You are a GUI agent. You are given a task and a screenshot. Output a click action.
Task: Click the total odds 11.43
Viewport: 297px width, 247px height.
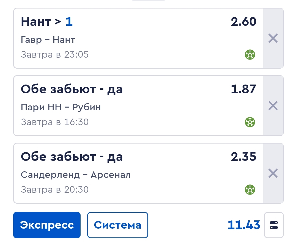tap(244, 225)
